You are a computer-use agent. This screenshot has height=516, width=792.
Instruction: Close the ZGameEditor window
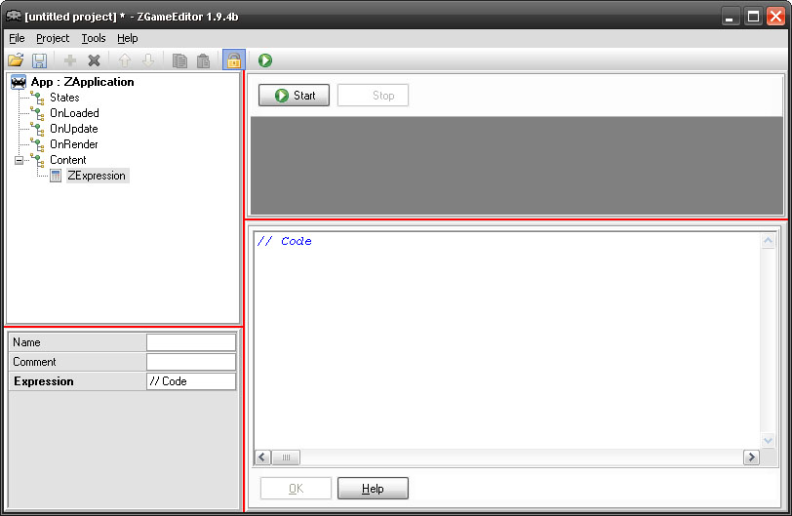tap(775, 17)
